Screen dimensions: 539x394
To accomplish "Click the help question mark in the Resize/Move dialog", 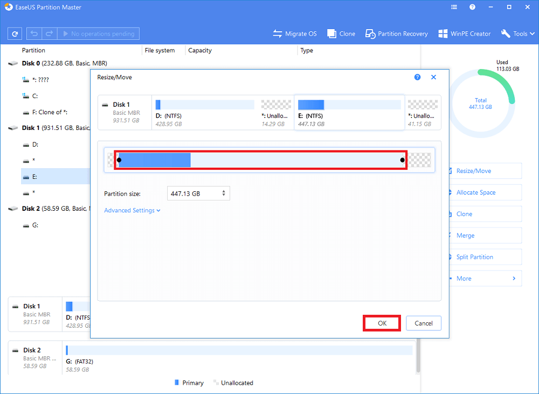I will [417, 77].
